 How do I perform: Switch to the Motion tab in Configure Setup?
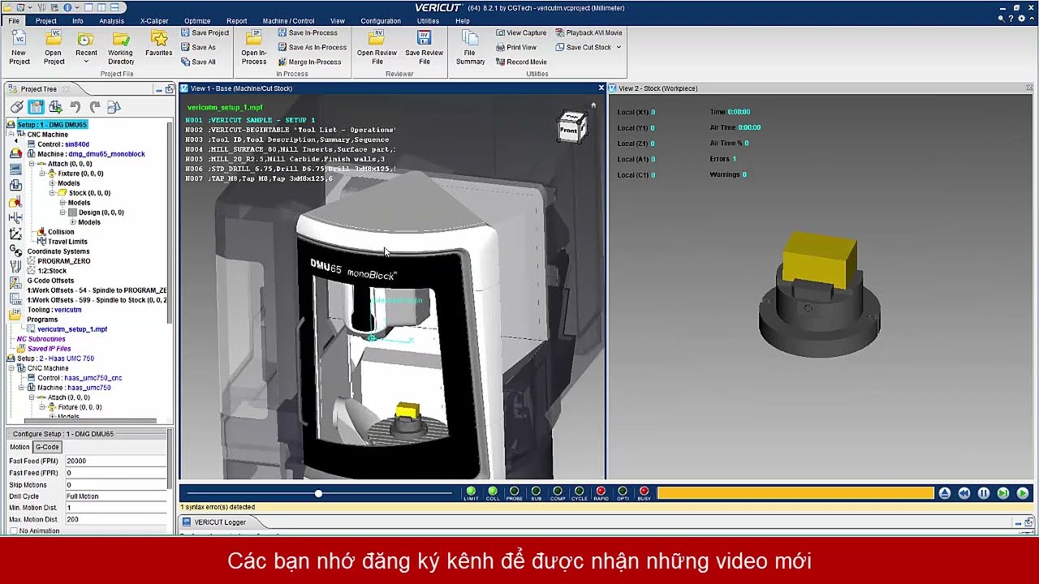point(19,447)
